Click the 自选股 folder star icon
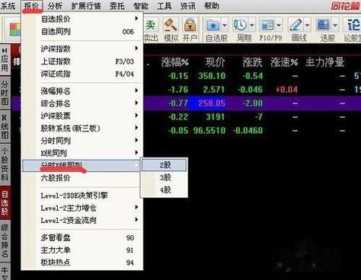Viewport: 361px width, 280px height. coord(213,25)
